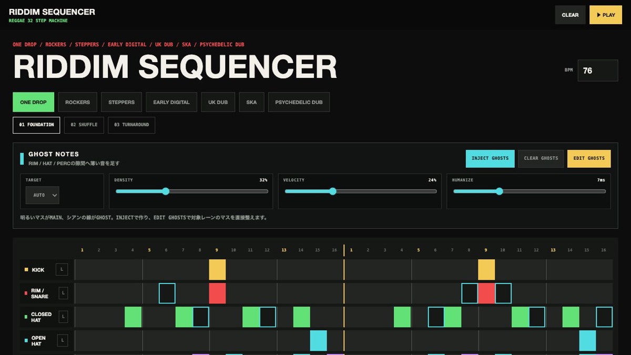Click the Velocity slider handle
Viewport: 631px width, 355px height.
[332, 191]
